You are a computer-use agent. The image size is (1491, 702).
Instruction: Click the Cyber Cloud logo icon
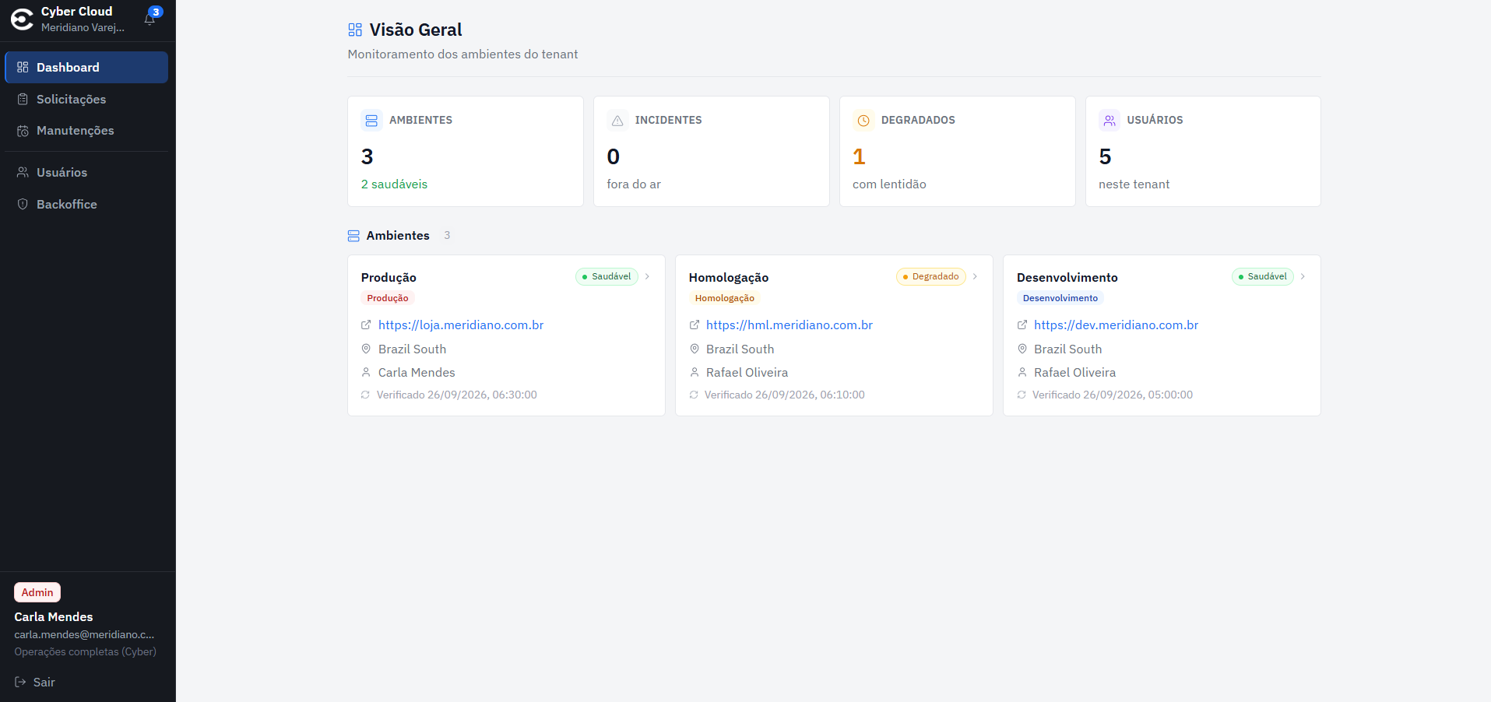tap(22, 19)
